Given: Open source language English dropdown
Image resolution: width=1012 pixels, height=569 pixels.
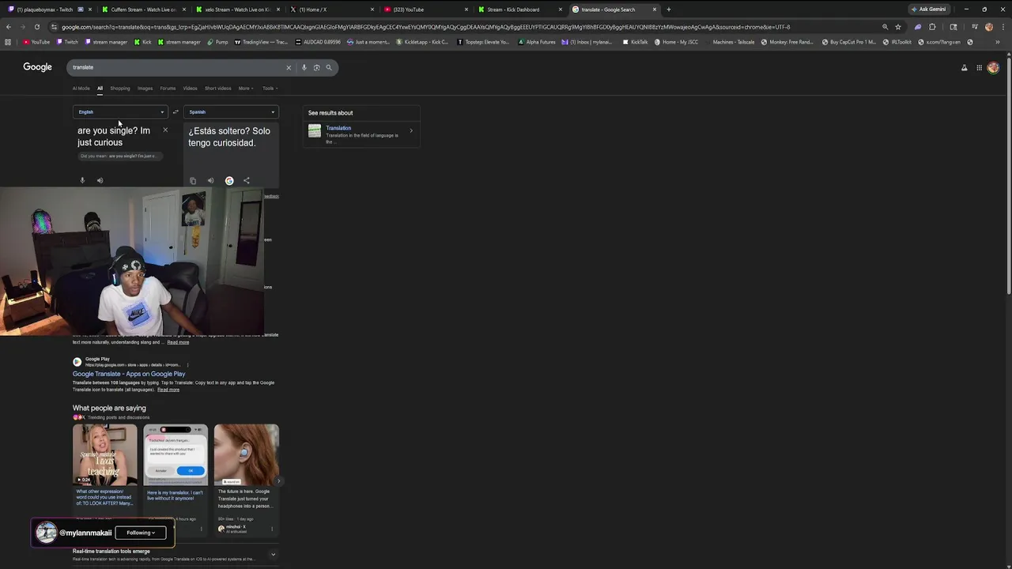Looking at the screenshot, I should click(x=120, y=112).
